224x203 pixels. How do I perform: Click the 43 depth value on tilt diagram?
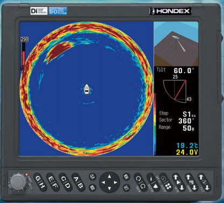(x=189, y=99)
